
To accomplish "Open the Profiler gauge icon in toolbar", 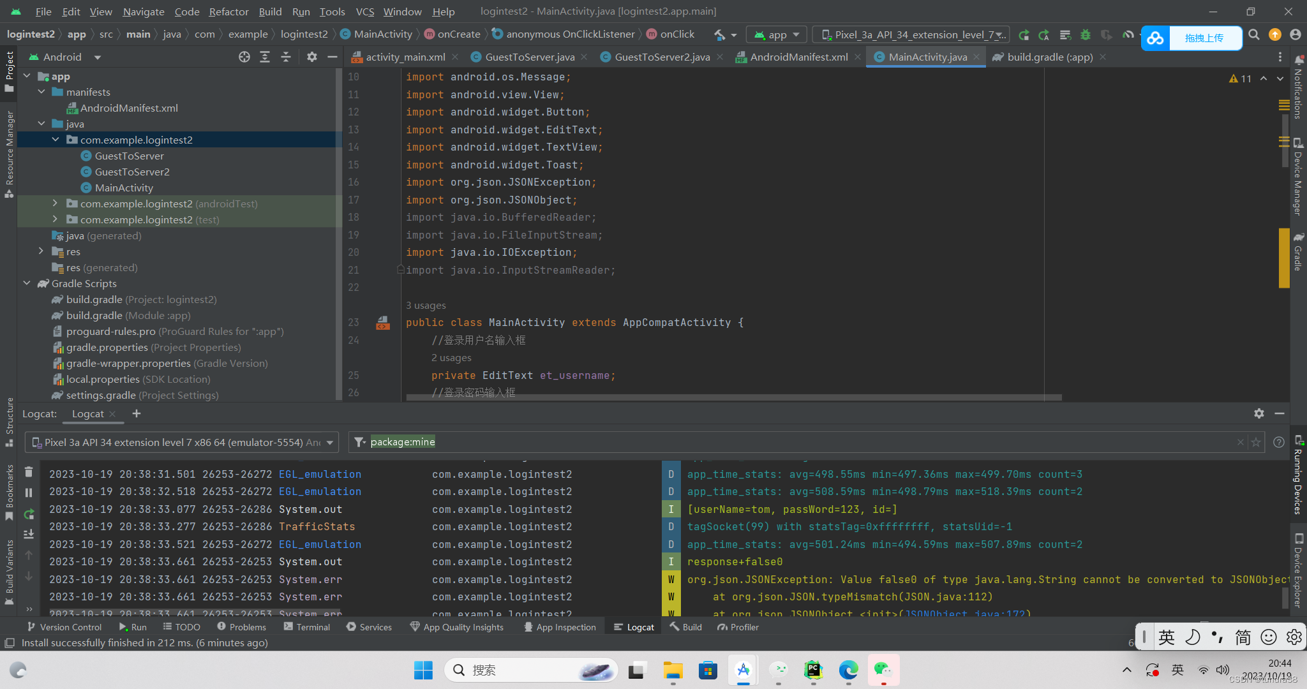I will [x=1128, y=35].
